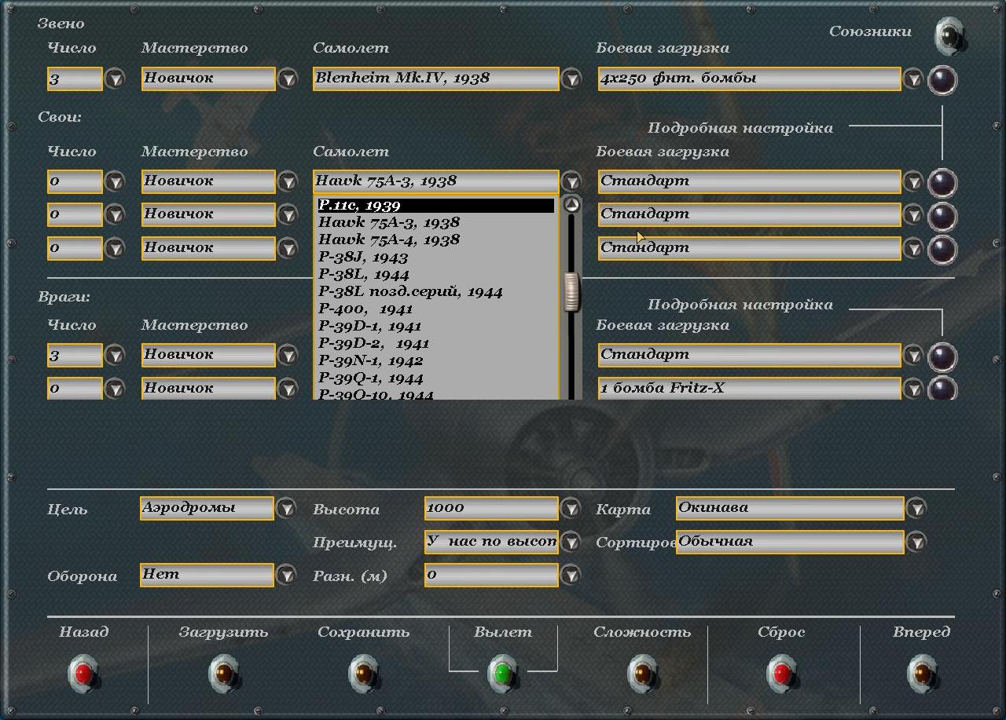Screen dimensions: 1006x720
Task: Expand Число dropdown in first Свои row
Action: click(x=116, y=182)
